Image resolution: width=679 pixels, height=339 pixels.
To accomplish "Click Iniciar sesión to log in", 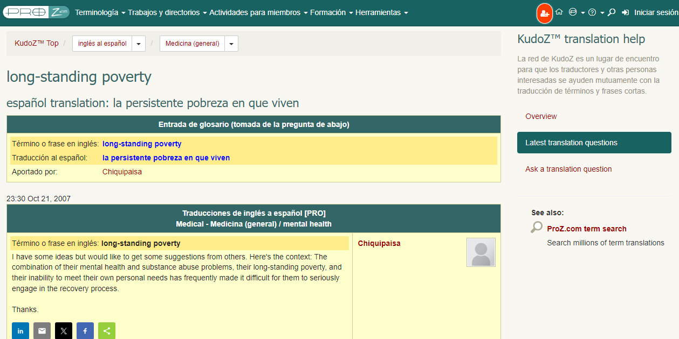I will click(655, 12).
